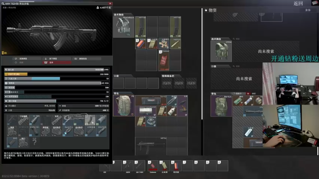Select the Baldr Pro flashlight mod icon

[68, 131]
